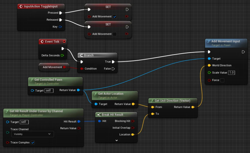This screenshot has width=250, height=153.
Task: Select the Add Movement Input node title
Action: click(226, 41)
